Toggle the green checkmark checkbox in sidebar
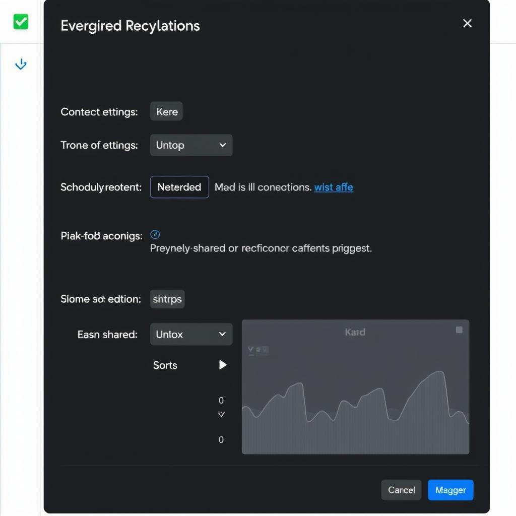The width and height of the screenshot is (516, 516). click(20, 22)
